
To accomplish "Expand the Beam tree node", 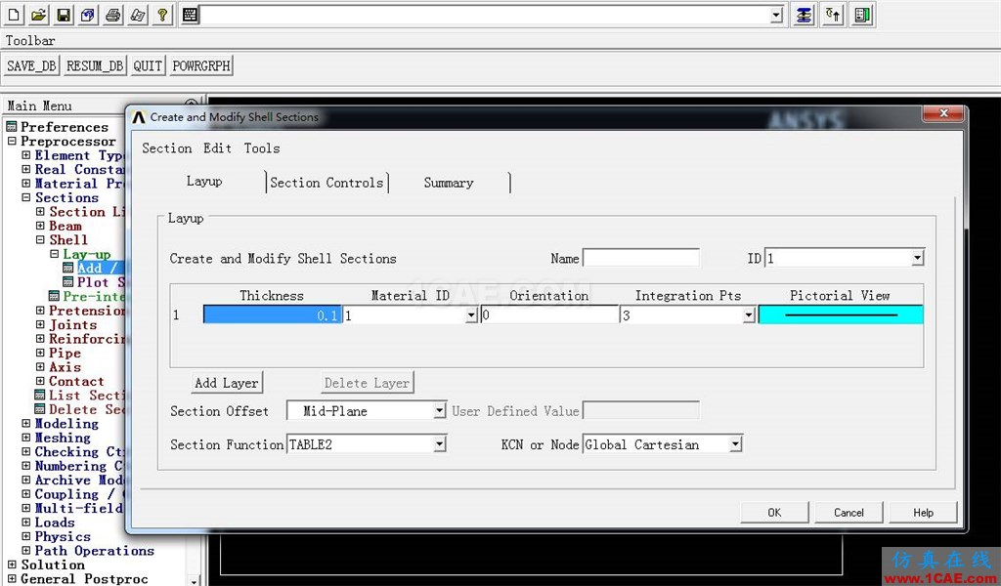I will click(x=40, y=226).
